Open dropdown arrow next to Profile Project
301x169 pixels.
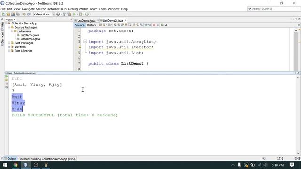point(90,14)
